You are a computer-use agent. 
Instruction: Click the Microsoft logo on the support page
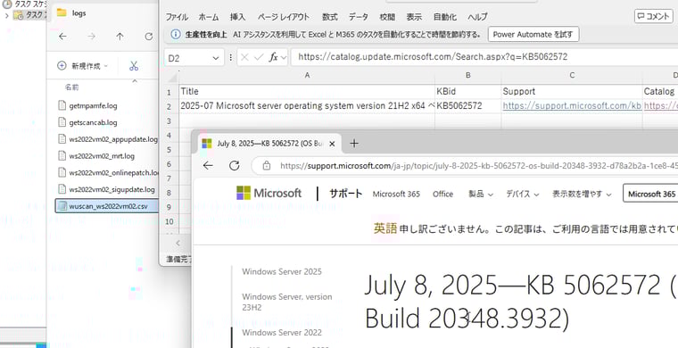point(269,193)
